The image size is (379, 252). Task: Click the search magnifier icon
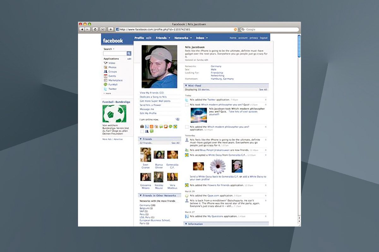[x=129, y=53]
